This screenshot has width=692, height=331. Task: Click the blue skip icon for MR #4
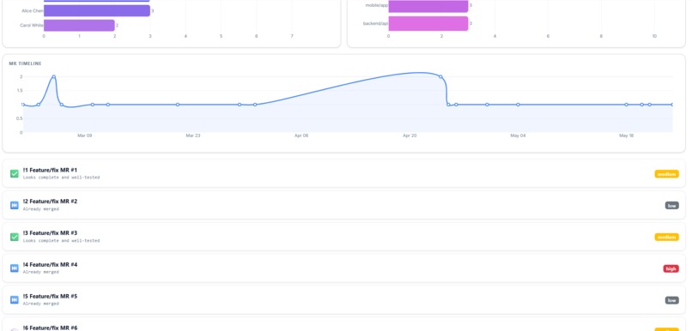[14, 268]
